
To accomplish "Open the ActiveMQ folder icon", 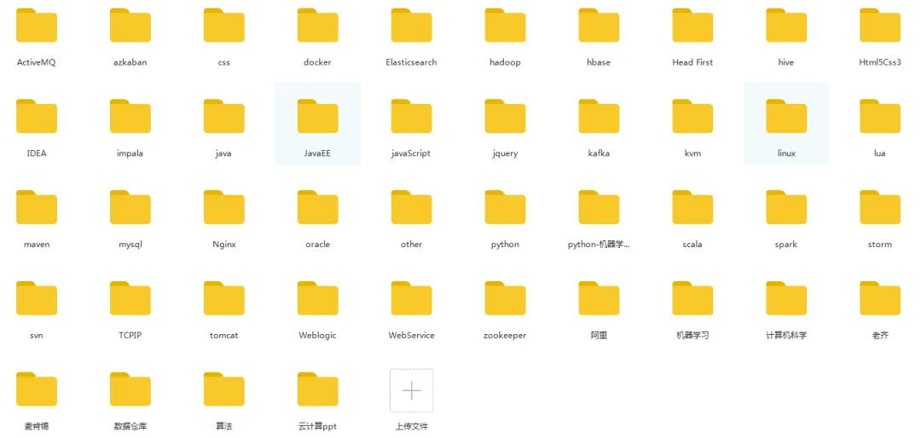I will point(37,26).
